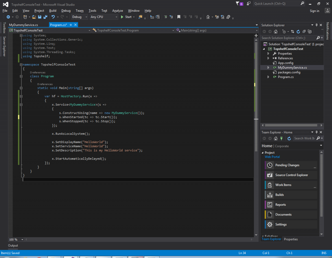Click the Find in Files toolbar icon

point(140,17)
